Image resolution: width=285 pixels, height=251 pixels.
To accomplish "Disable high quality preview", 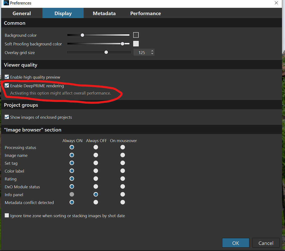I will coord(7,77).
